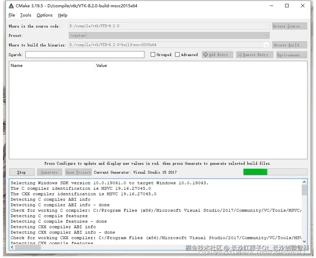Maximize the CMake window
Image resolution: width=316 pixels, height=258 pixels.
(x=287, y=6)
